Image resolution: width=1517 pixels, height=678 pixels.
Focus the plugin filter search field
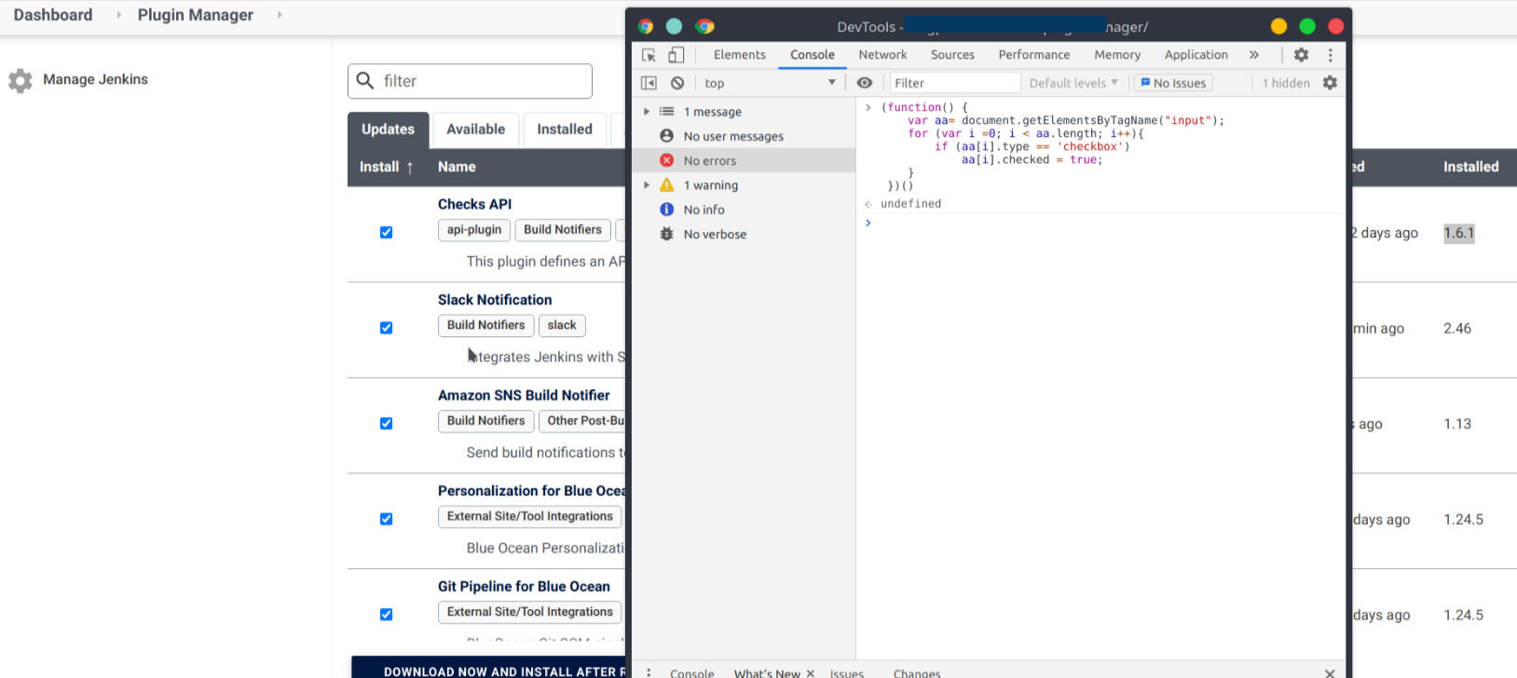pos(470,81)
